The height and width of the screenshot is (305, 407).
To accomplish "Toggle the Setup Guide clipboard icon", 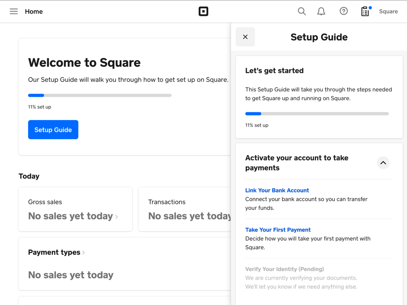I will (x=365, y=11).
